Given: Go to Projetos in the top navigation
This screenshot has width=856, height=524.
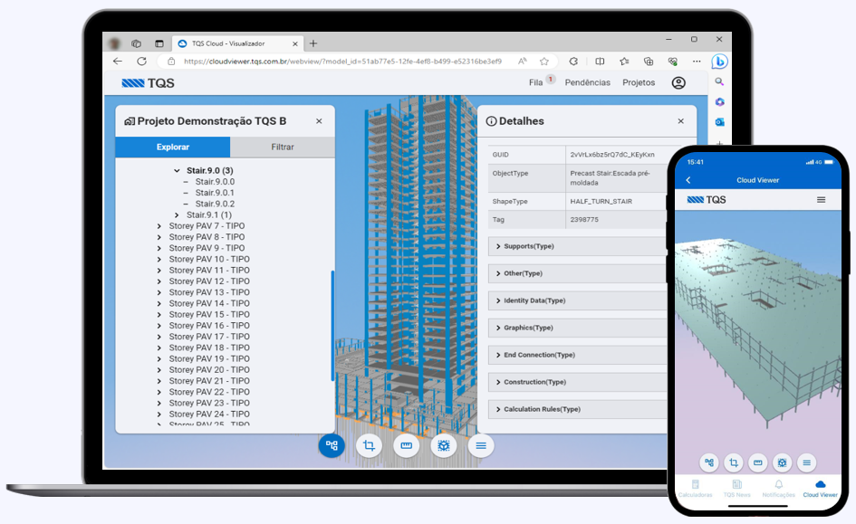Looking at the screenshot, I should [639, 82].
